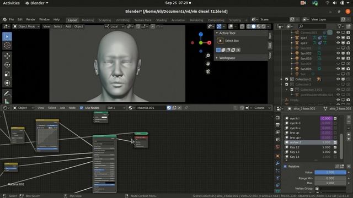Open the Render properties tab icon
This screenshot has width=353, height=198.
(277, 118)
